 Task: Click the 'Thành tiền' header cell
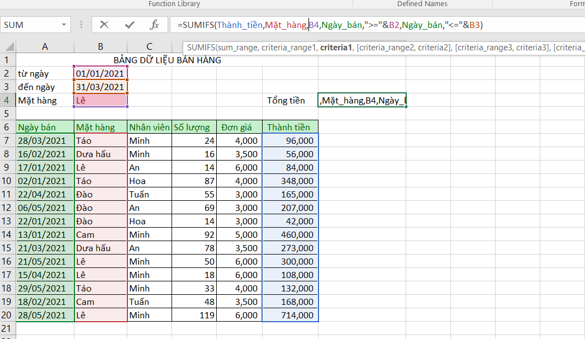[x=290, y=128]
